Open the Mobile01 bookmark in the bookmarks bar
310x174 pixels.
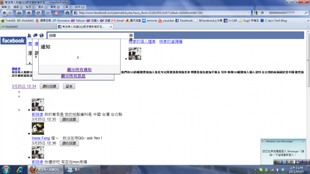click(x=26, y=20)
